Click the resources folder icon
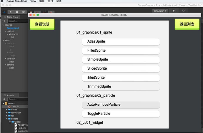This screenshot has width=203, height=133. coord(9,113)
